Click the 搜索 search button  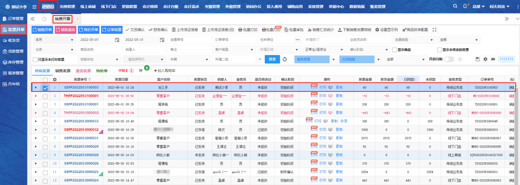[x=272, y=59]
